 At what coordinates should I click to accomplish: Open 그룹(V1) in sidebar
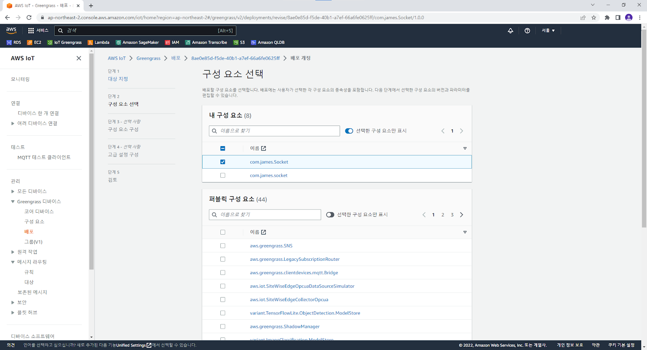point(33,242)
